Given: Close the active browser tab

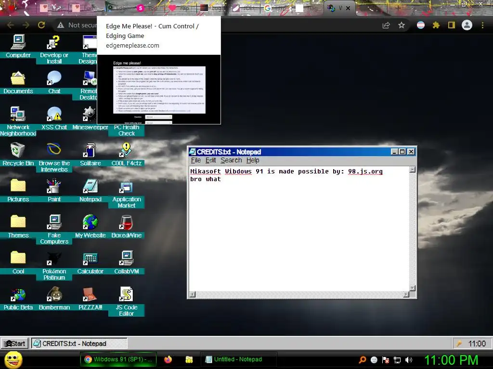Looking at the screenshot, I should click(348, 8).
